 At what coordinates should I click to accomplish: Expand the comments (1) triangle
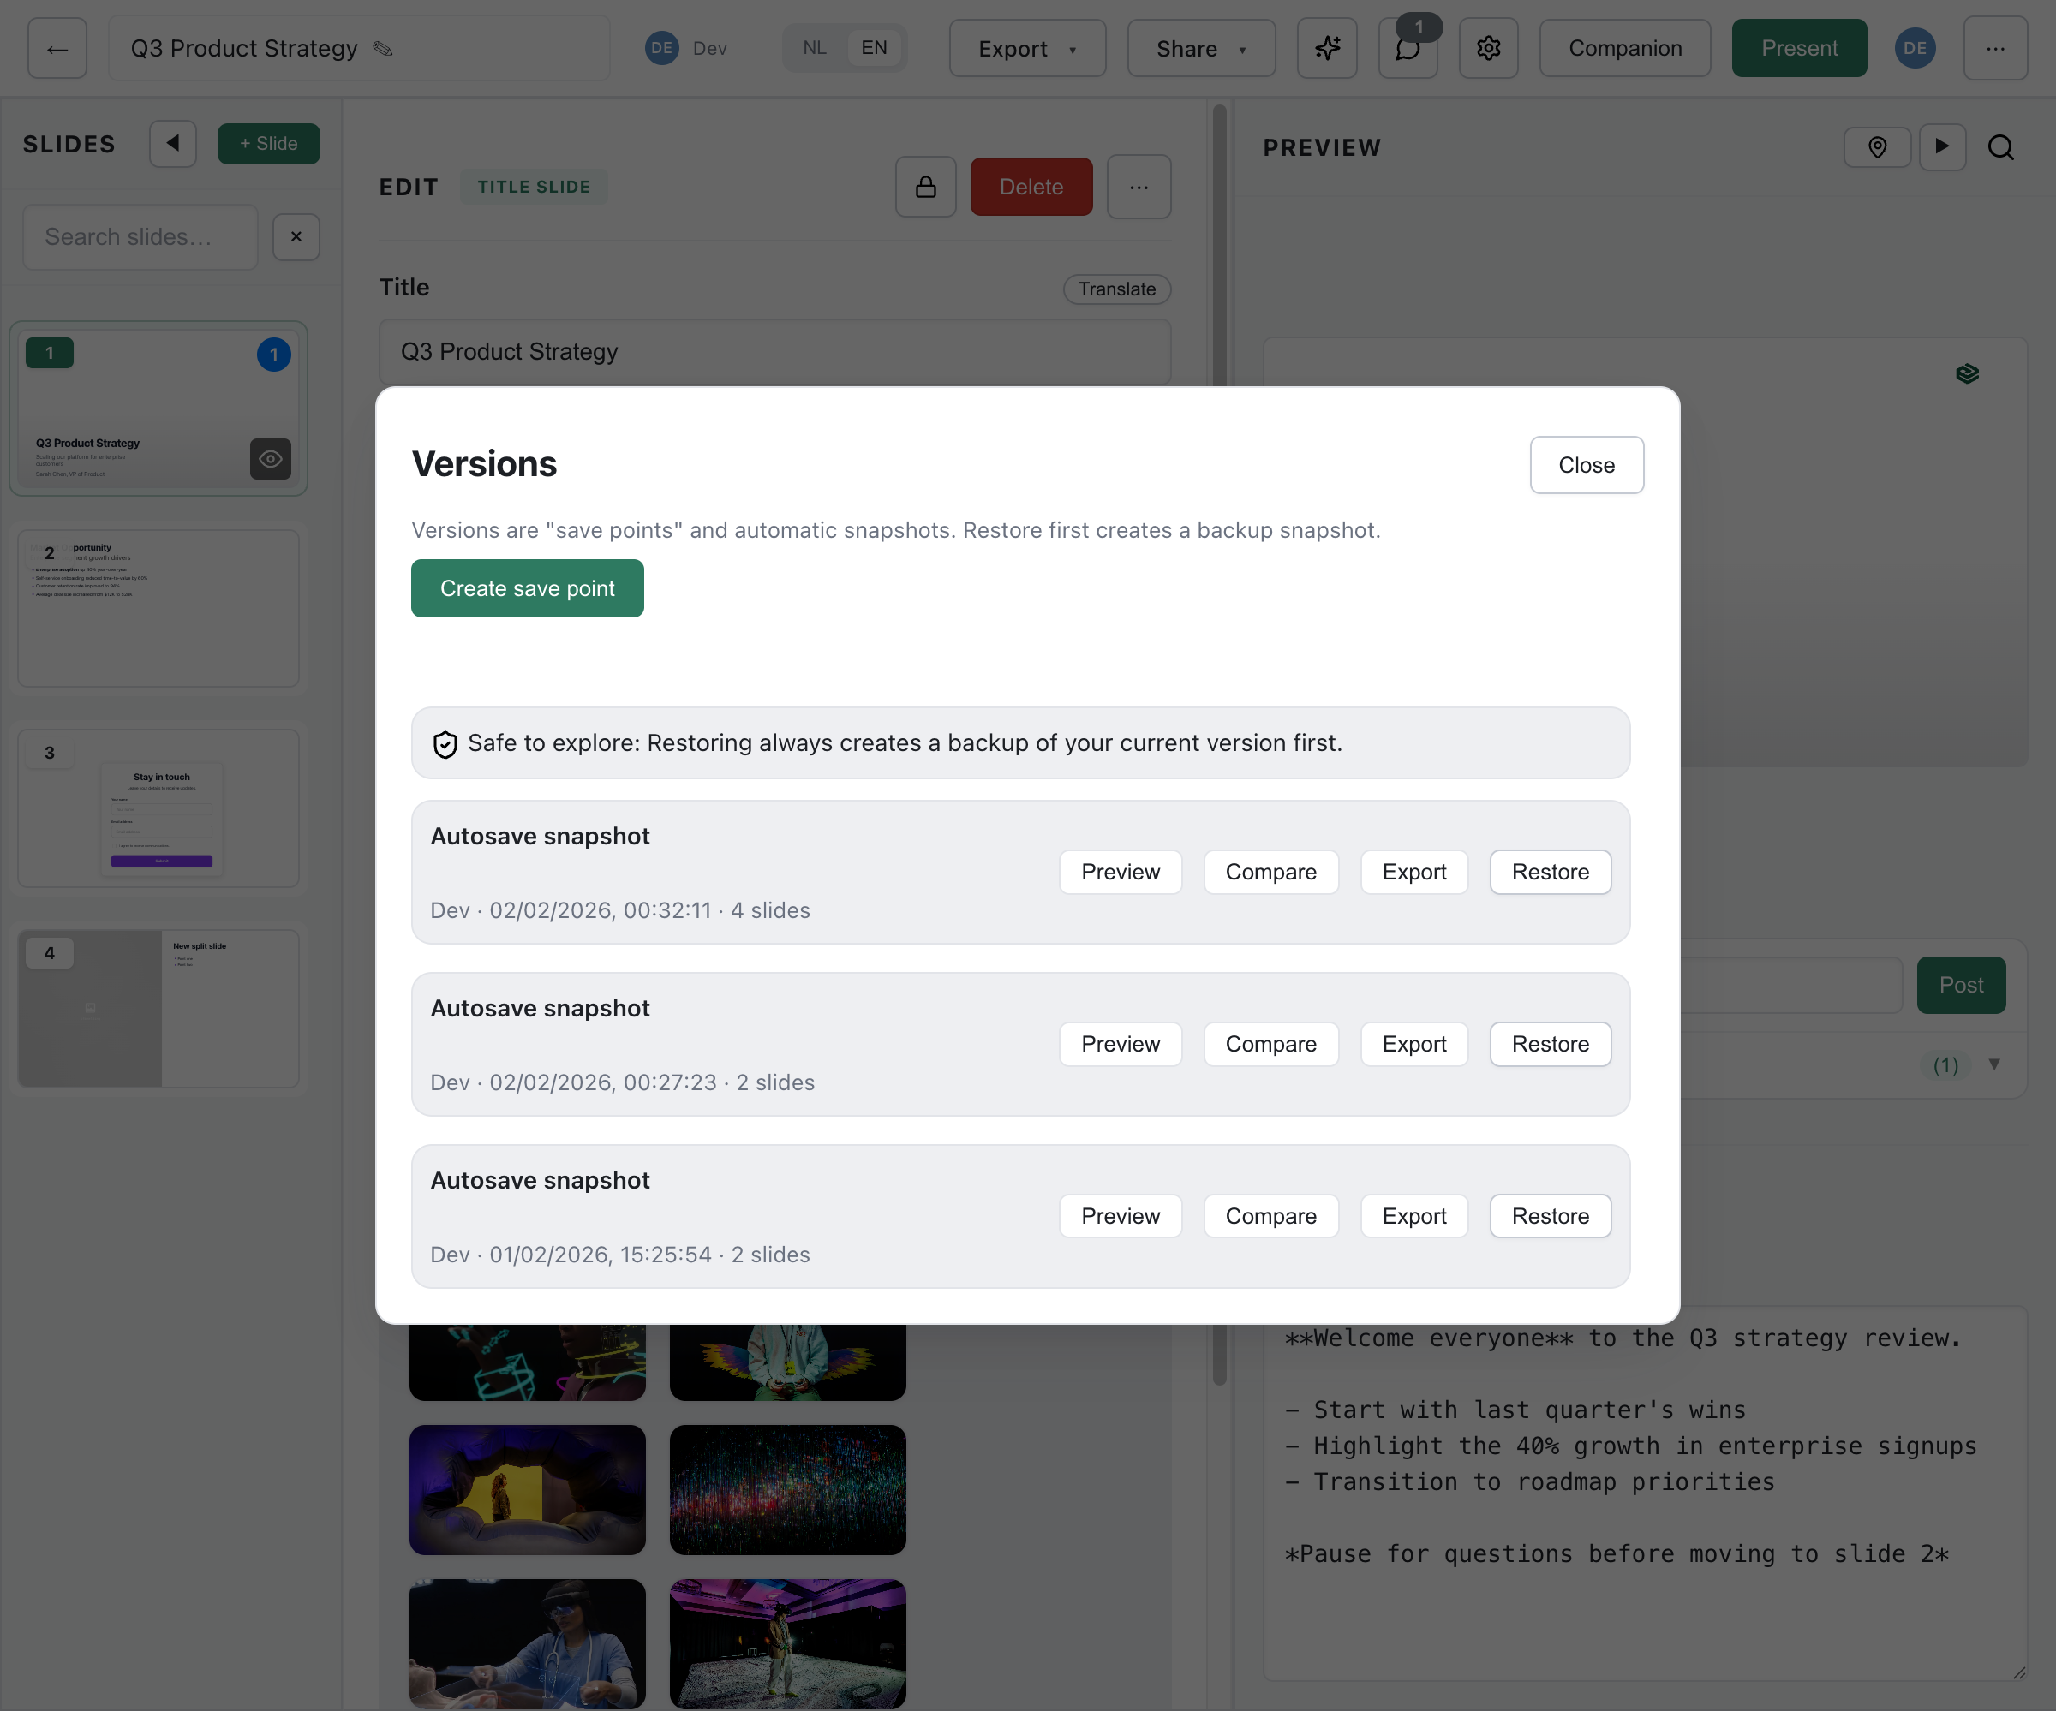(x=1994, y=1064)
